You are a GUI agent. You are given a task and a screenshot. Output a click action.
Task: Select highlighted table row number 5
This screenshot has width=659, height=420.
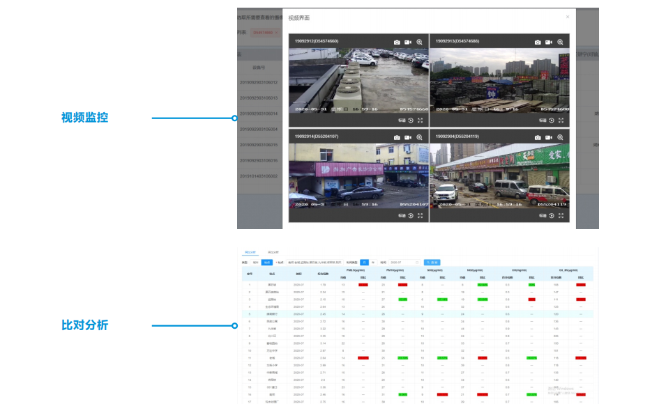(417, 314)
